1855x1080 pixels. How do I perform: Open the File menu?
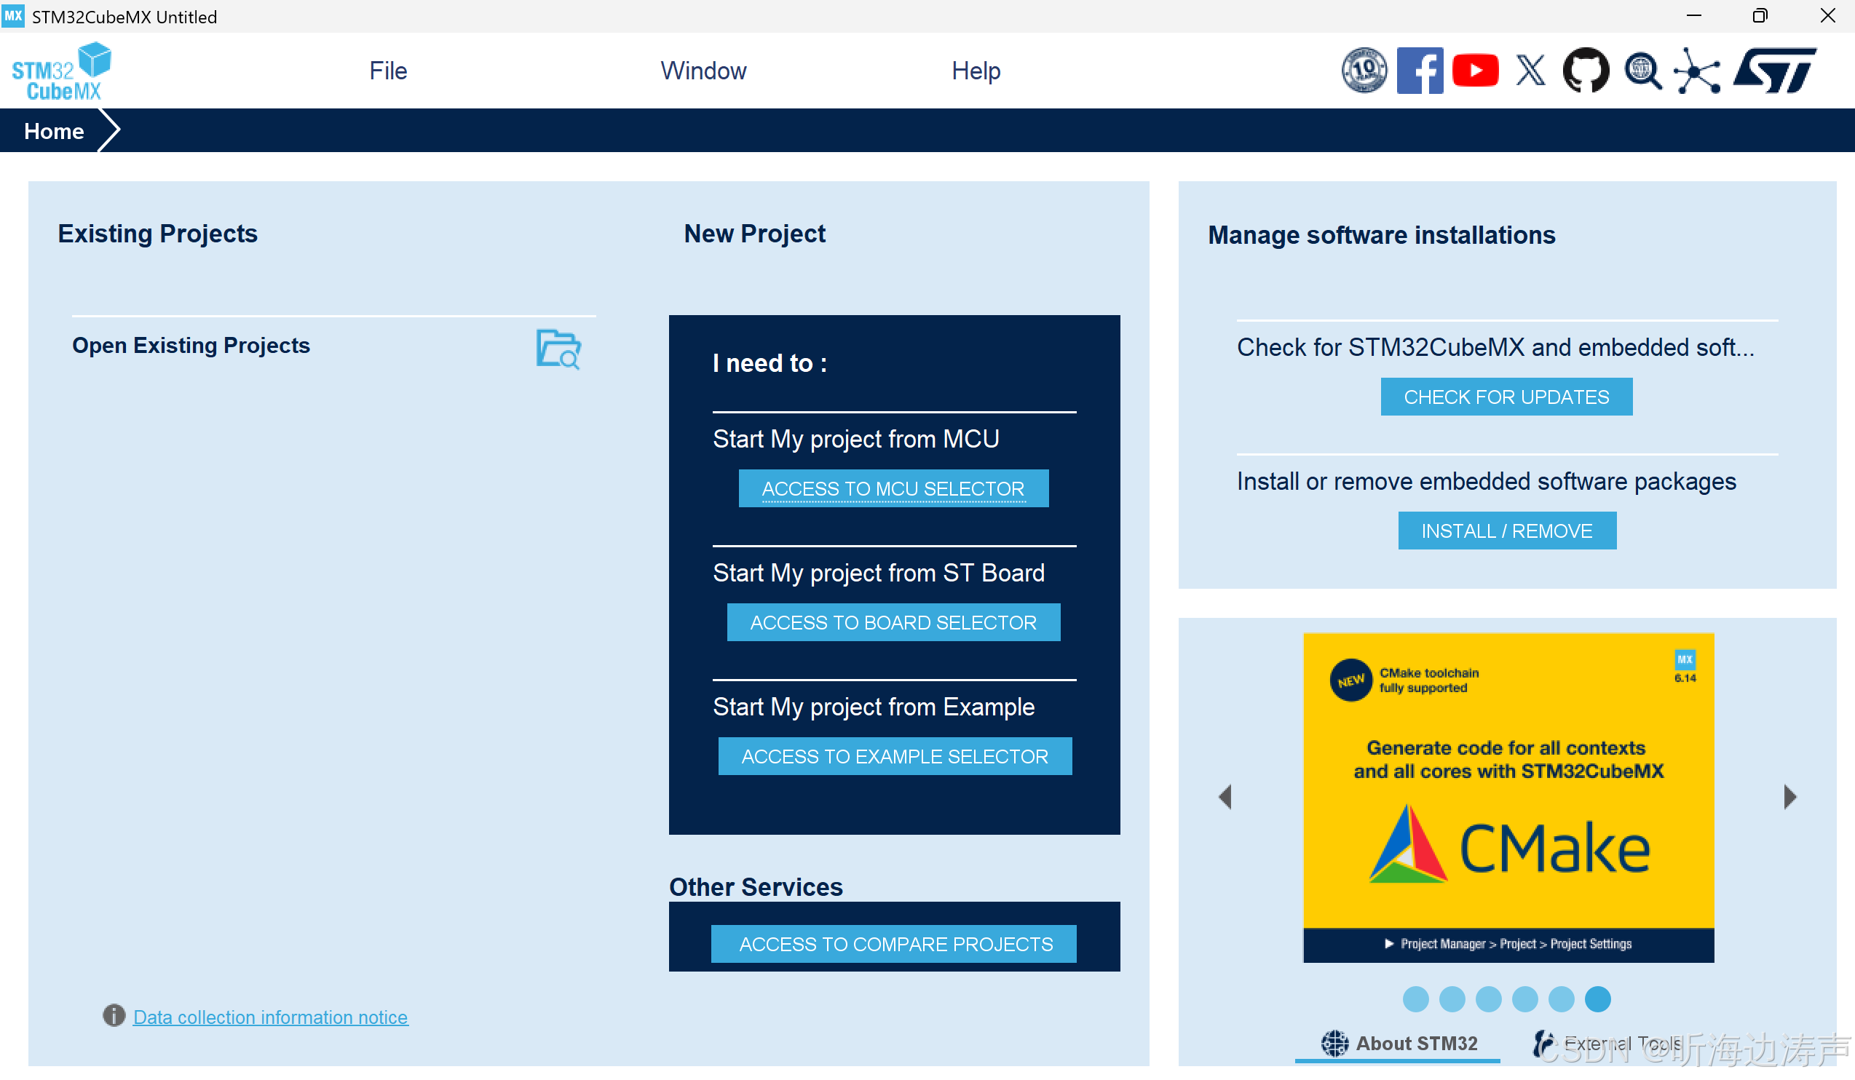point(388,71)
